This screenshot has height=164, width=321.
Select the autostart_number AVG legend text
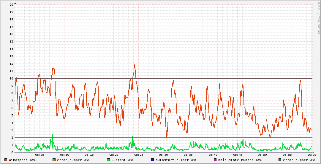pos(176,160)
